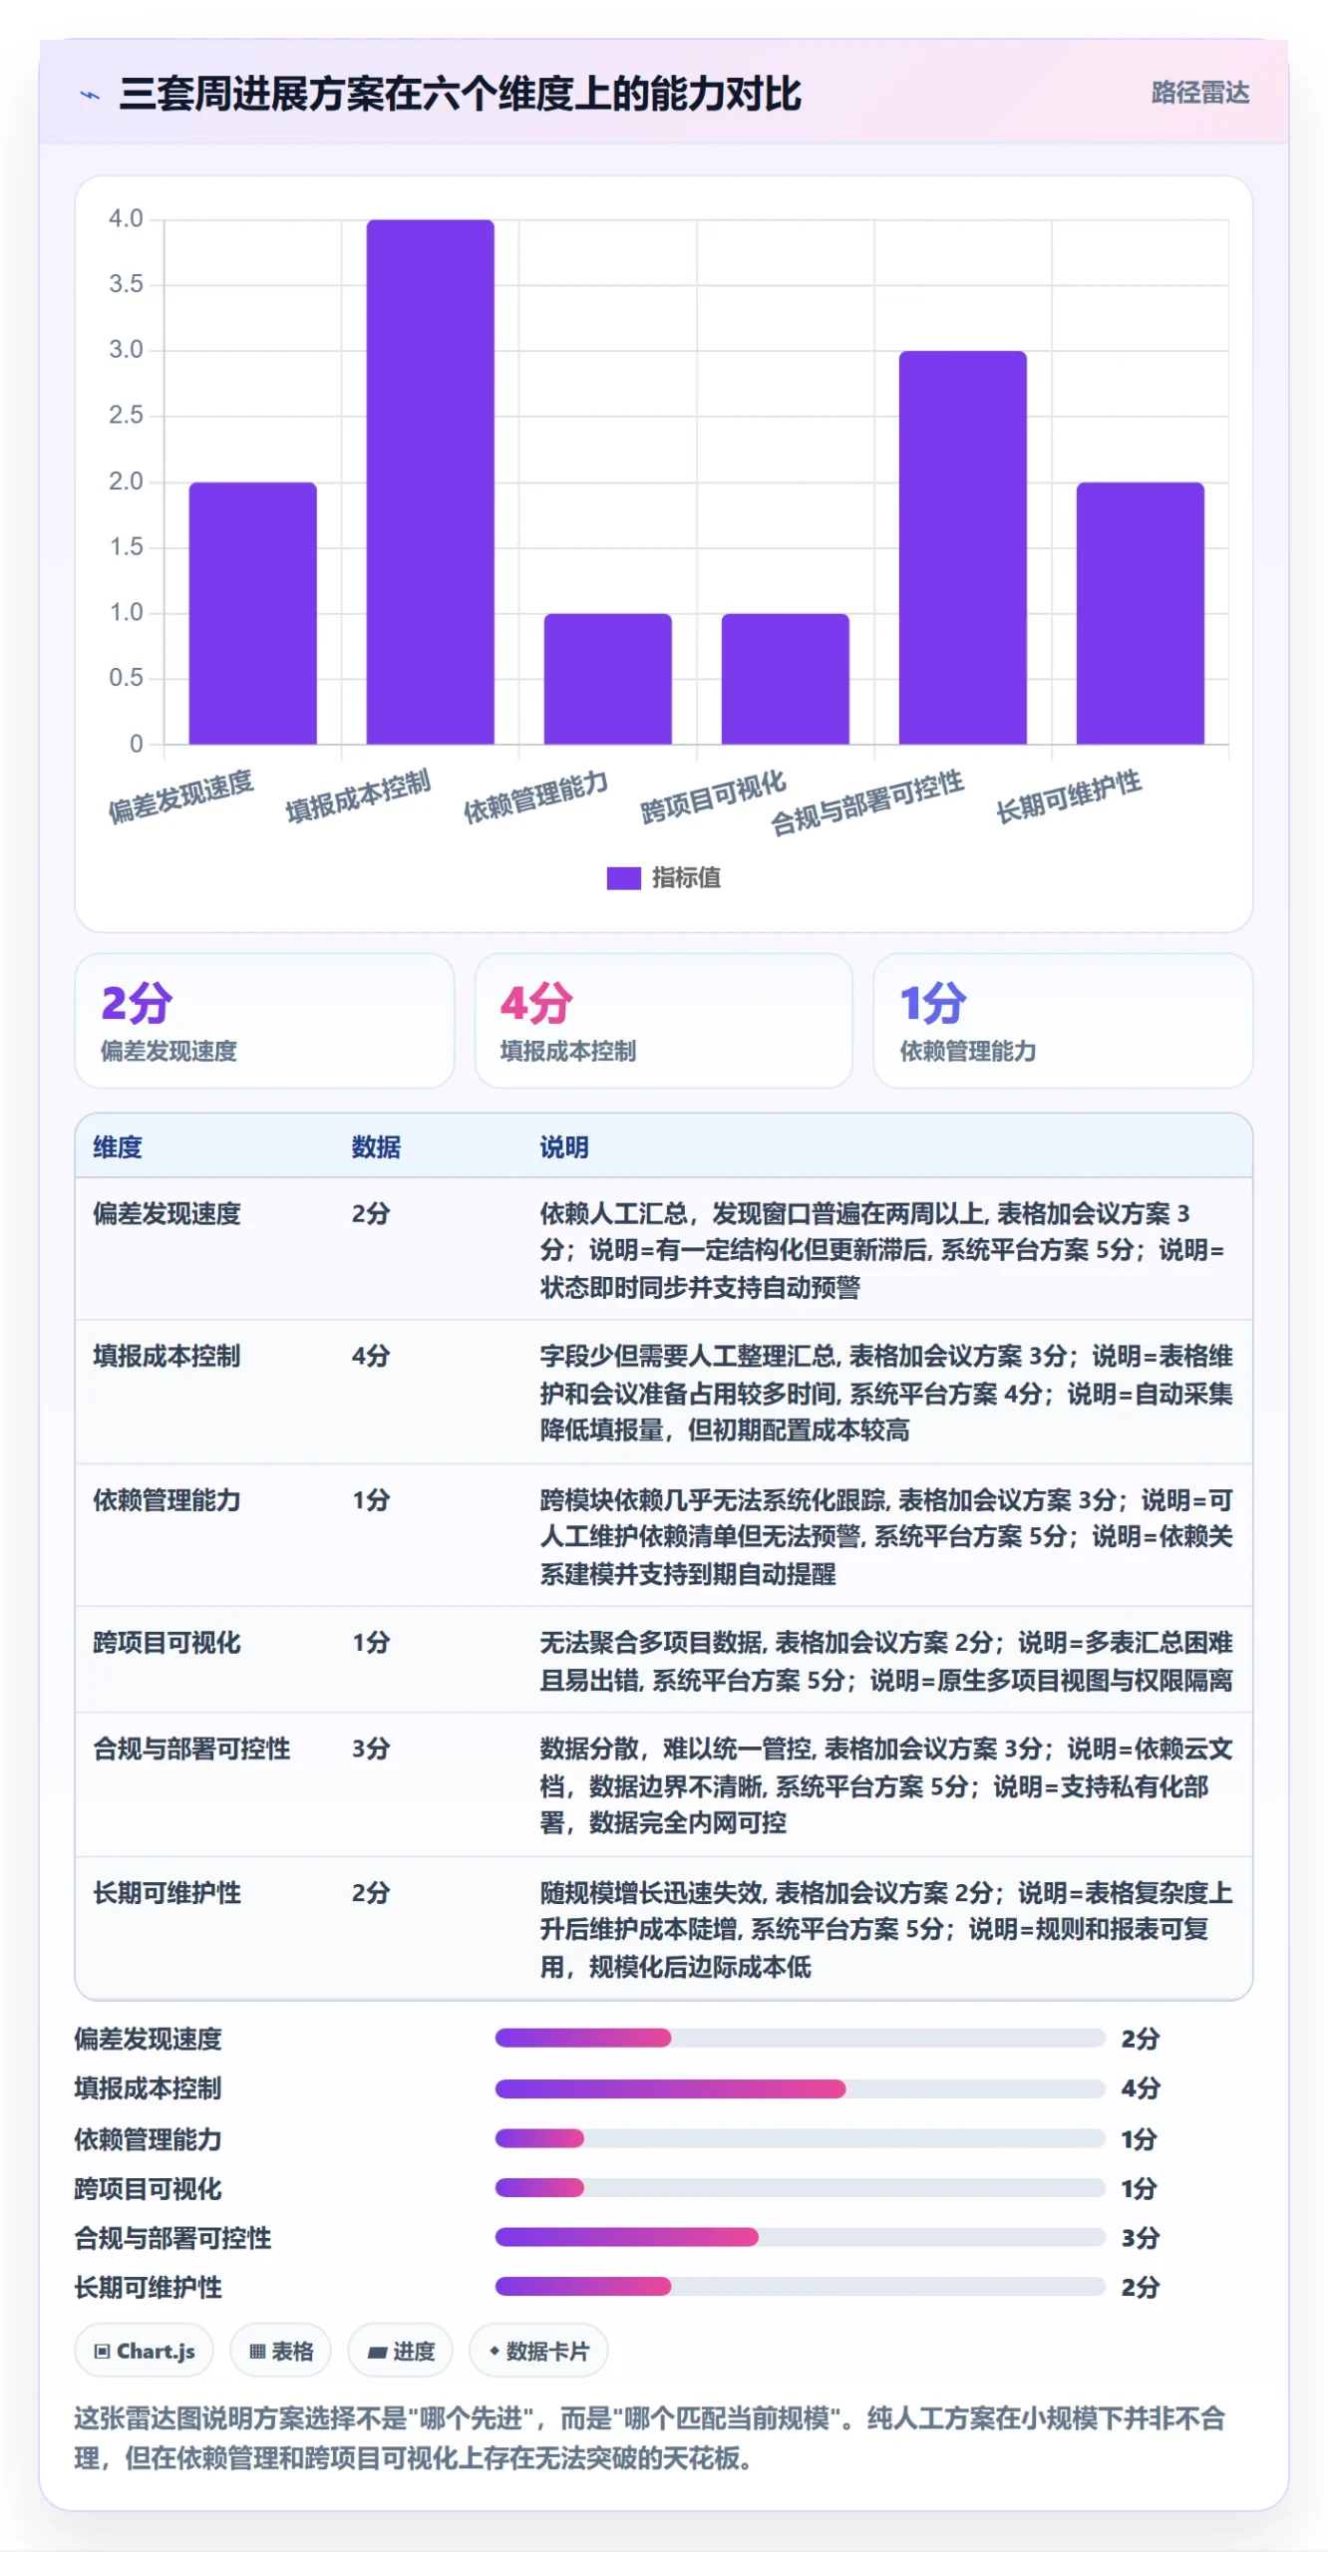Click the 偏差发现速度 bar in chart
1328x2552 pixels.
252,613
